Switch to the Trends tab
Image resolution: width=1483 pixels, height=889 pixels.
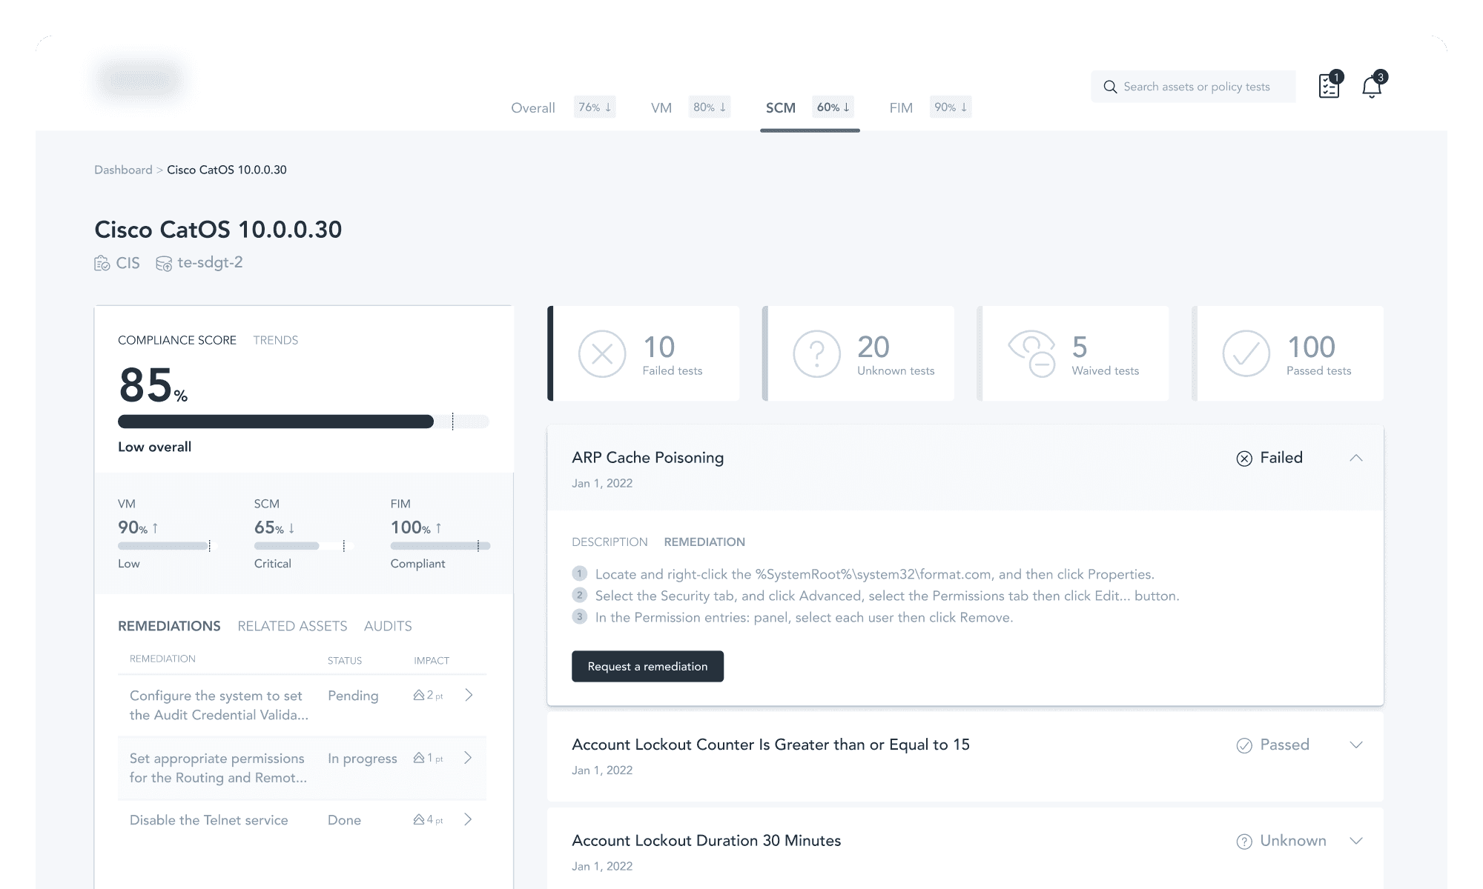276,340
